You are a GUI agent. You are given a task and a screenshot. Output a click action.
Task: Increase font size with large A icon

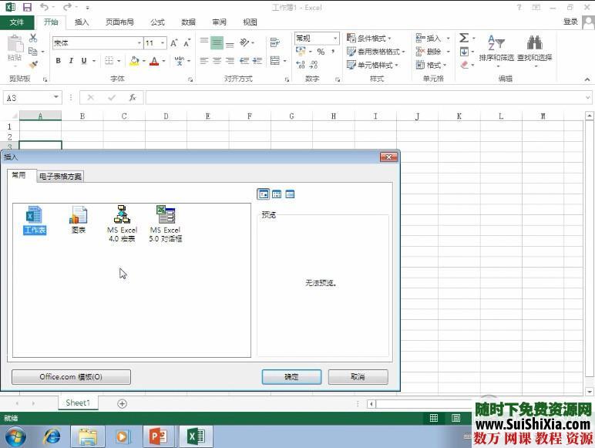click(173, 43)
